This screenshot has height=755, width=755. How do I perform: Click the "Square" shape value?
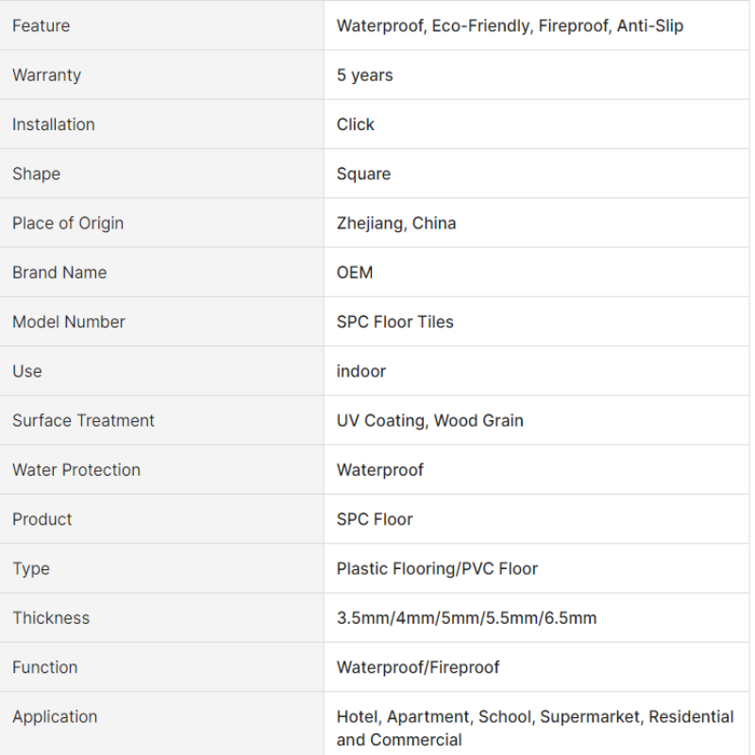click(x=363, y=174)
